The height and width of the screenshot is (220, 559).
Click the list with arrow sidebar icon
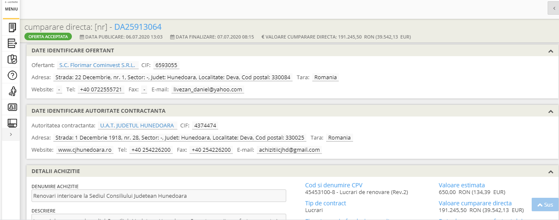tap(12, 43)
